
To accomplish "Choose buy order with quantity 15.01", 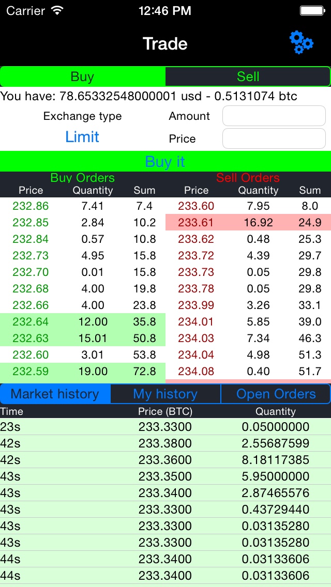I will click(x=83, y=338).
